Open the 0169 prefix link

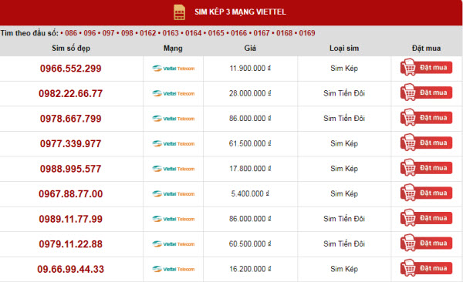pyautogui.click(x=307, y=33)
